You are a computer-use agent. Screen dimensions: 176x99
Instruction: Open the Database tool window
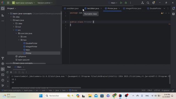click(173, 14)
